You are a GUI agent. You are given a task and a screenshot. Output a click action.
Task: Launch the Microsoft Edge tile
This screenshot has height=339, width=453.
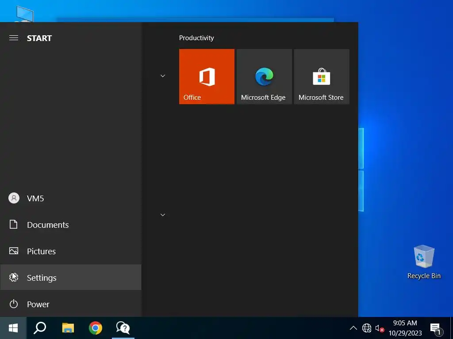coord(264,76)
